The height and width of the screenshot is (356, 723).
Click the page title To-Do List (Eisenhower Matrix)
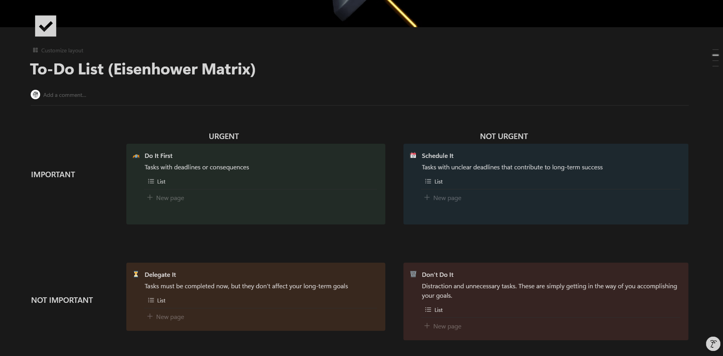[143, 69]
